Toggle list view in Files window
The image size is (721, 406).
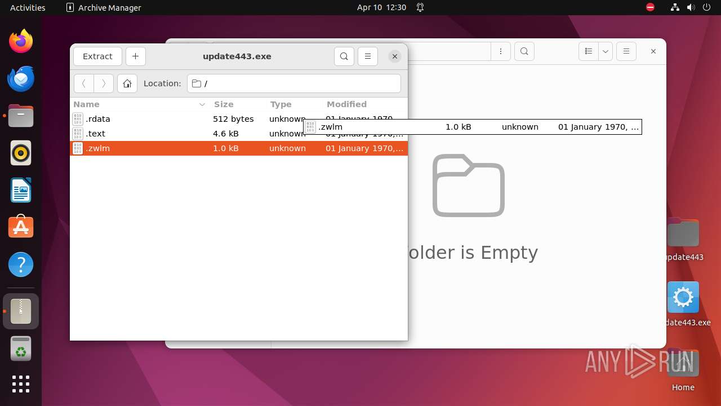589,51
